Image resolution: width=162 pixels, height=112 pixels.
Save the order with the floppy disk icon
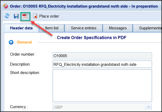coord(16,16)
